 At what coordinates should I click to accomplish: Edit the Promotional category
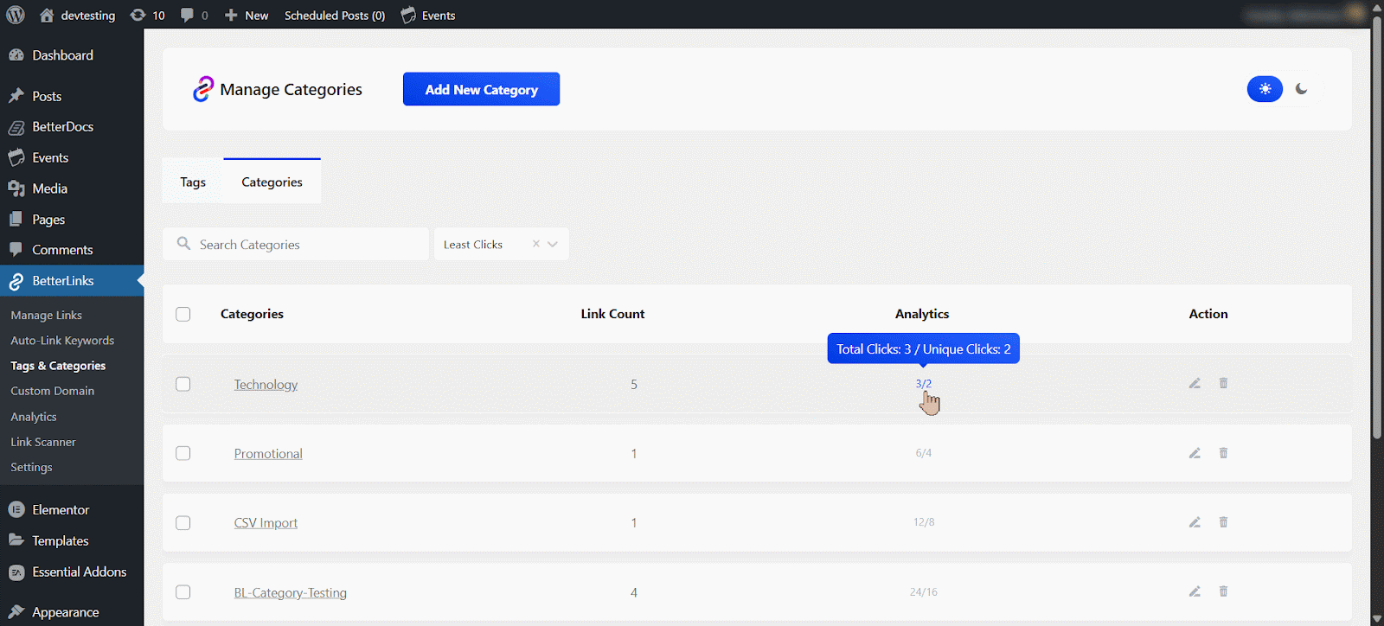(x=1195, y=453)
